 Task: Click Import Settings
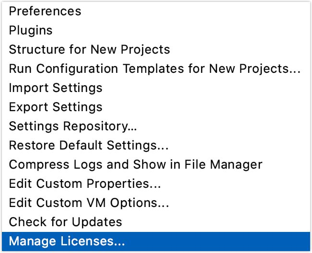(56, 88)
